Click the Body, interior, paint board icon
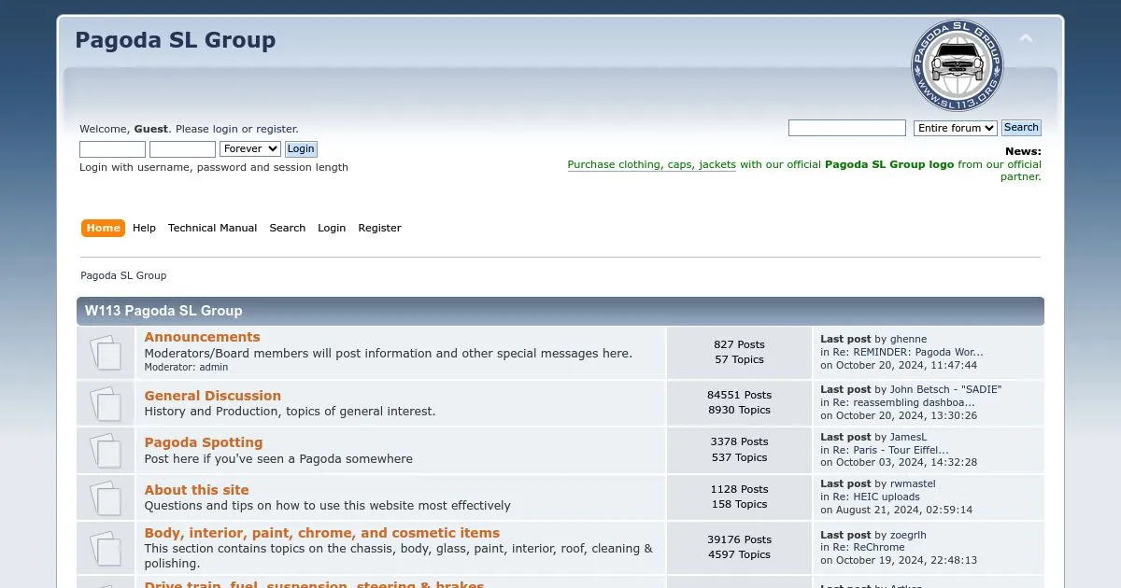1121x588 pixels. tap(106, 548)
